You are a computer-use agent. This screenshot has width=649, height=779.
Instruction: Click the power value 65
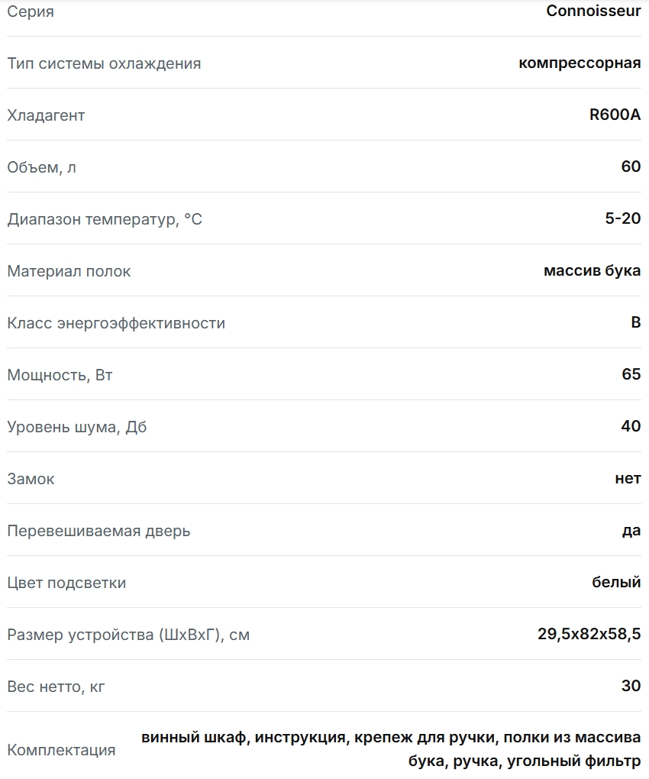631,374
